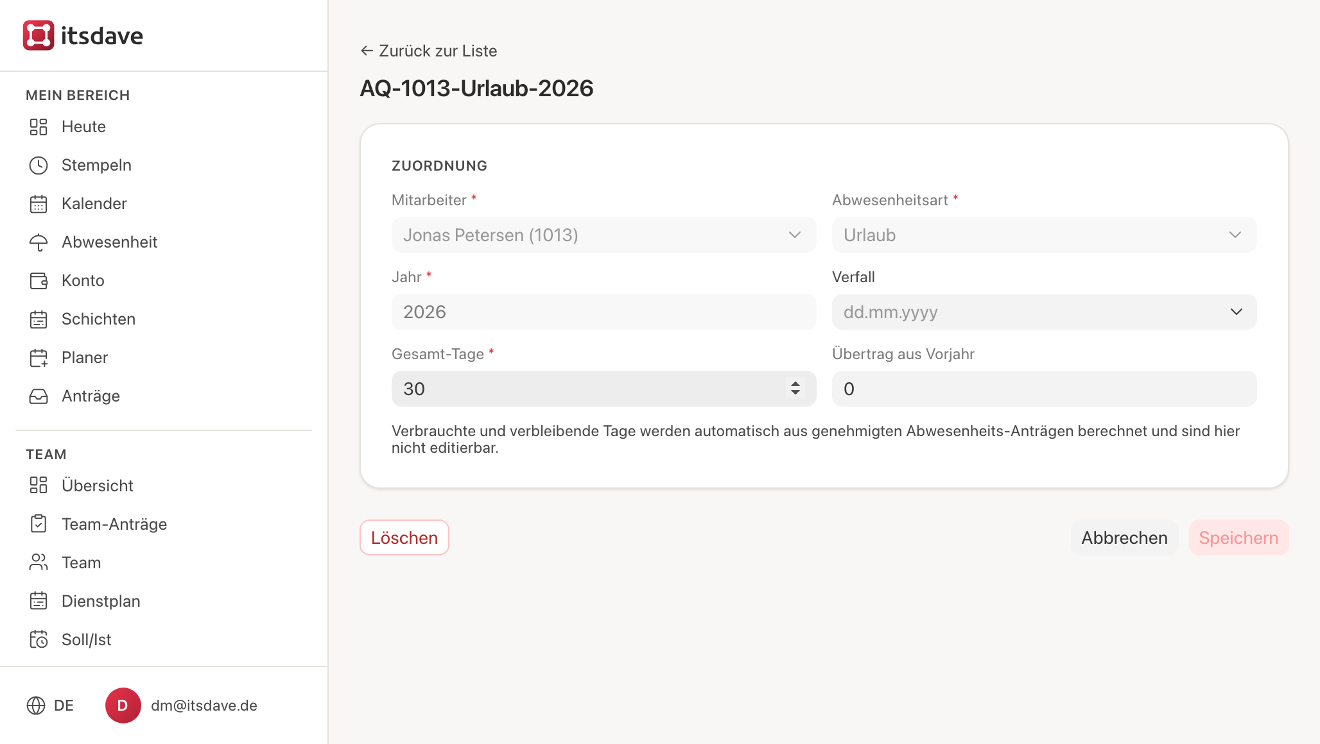
Task: Click the Planer calendar-plus icon
Action: pyautogui.click(x=39, y=358)
